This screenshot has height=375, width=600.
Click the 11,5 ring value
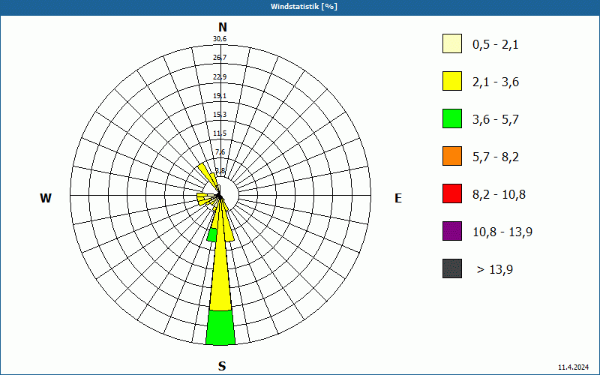coord(220,133)
